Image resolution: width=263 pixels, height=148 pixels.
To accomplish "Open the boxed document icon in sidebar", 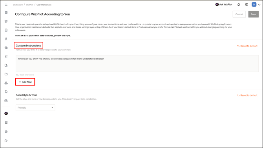I will click(x=6, y=30).
